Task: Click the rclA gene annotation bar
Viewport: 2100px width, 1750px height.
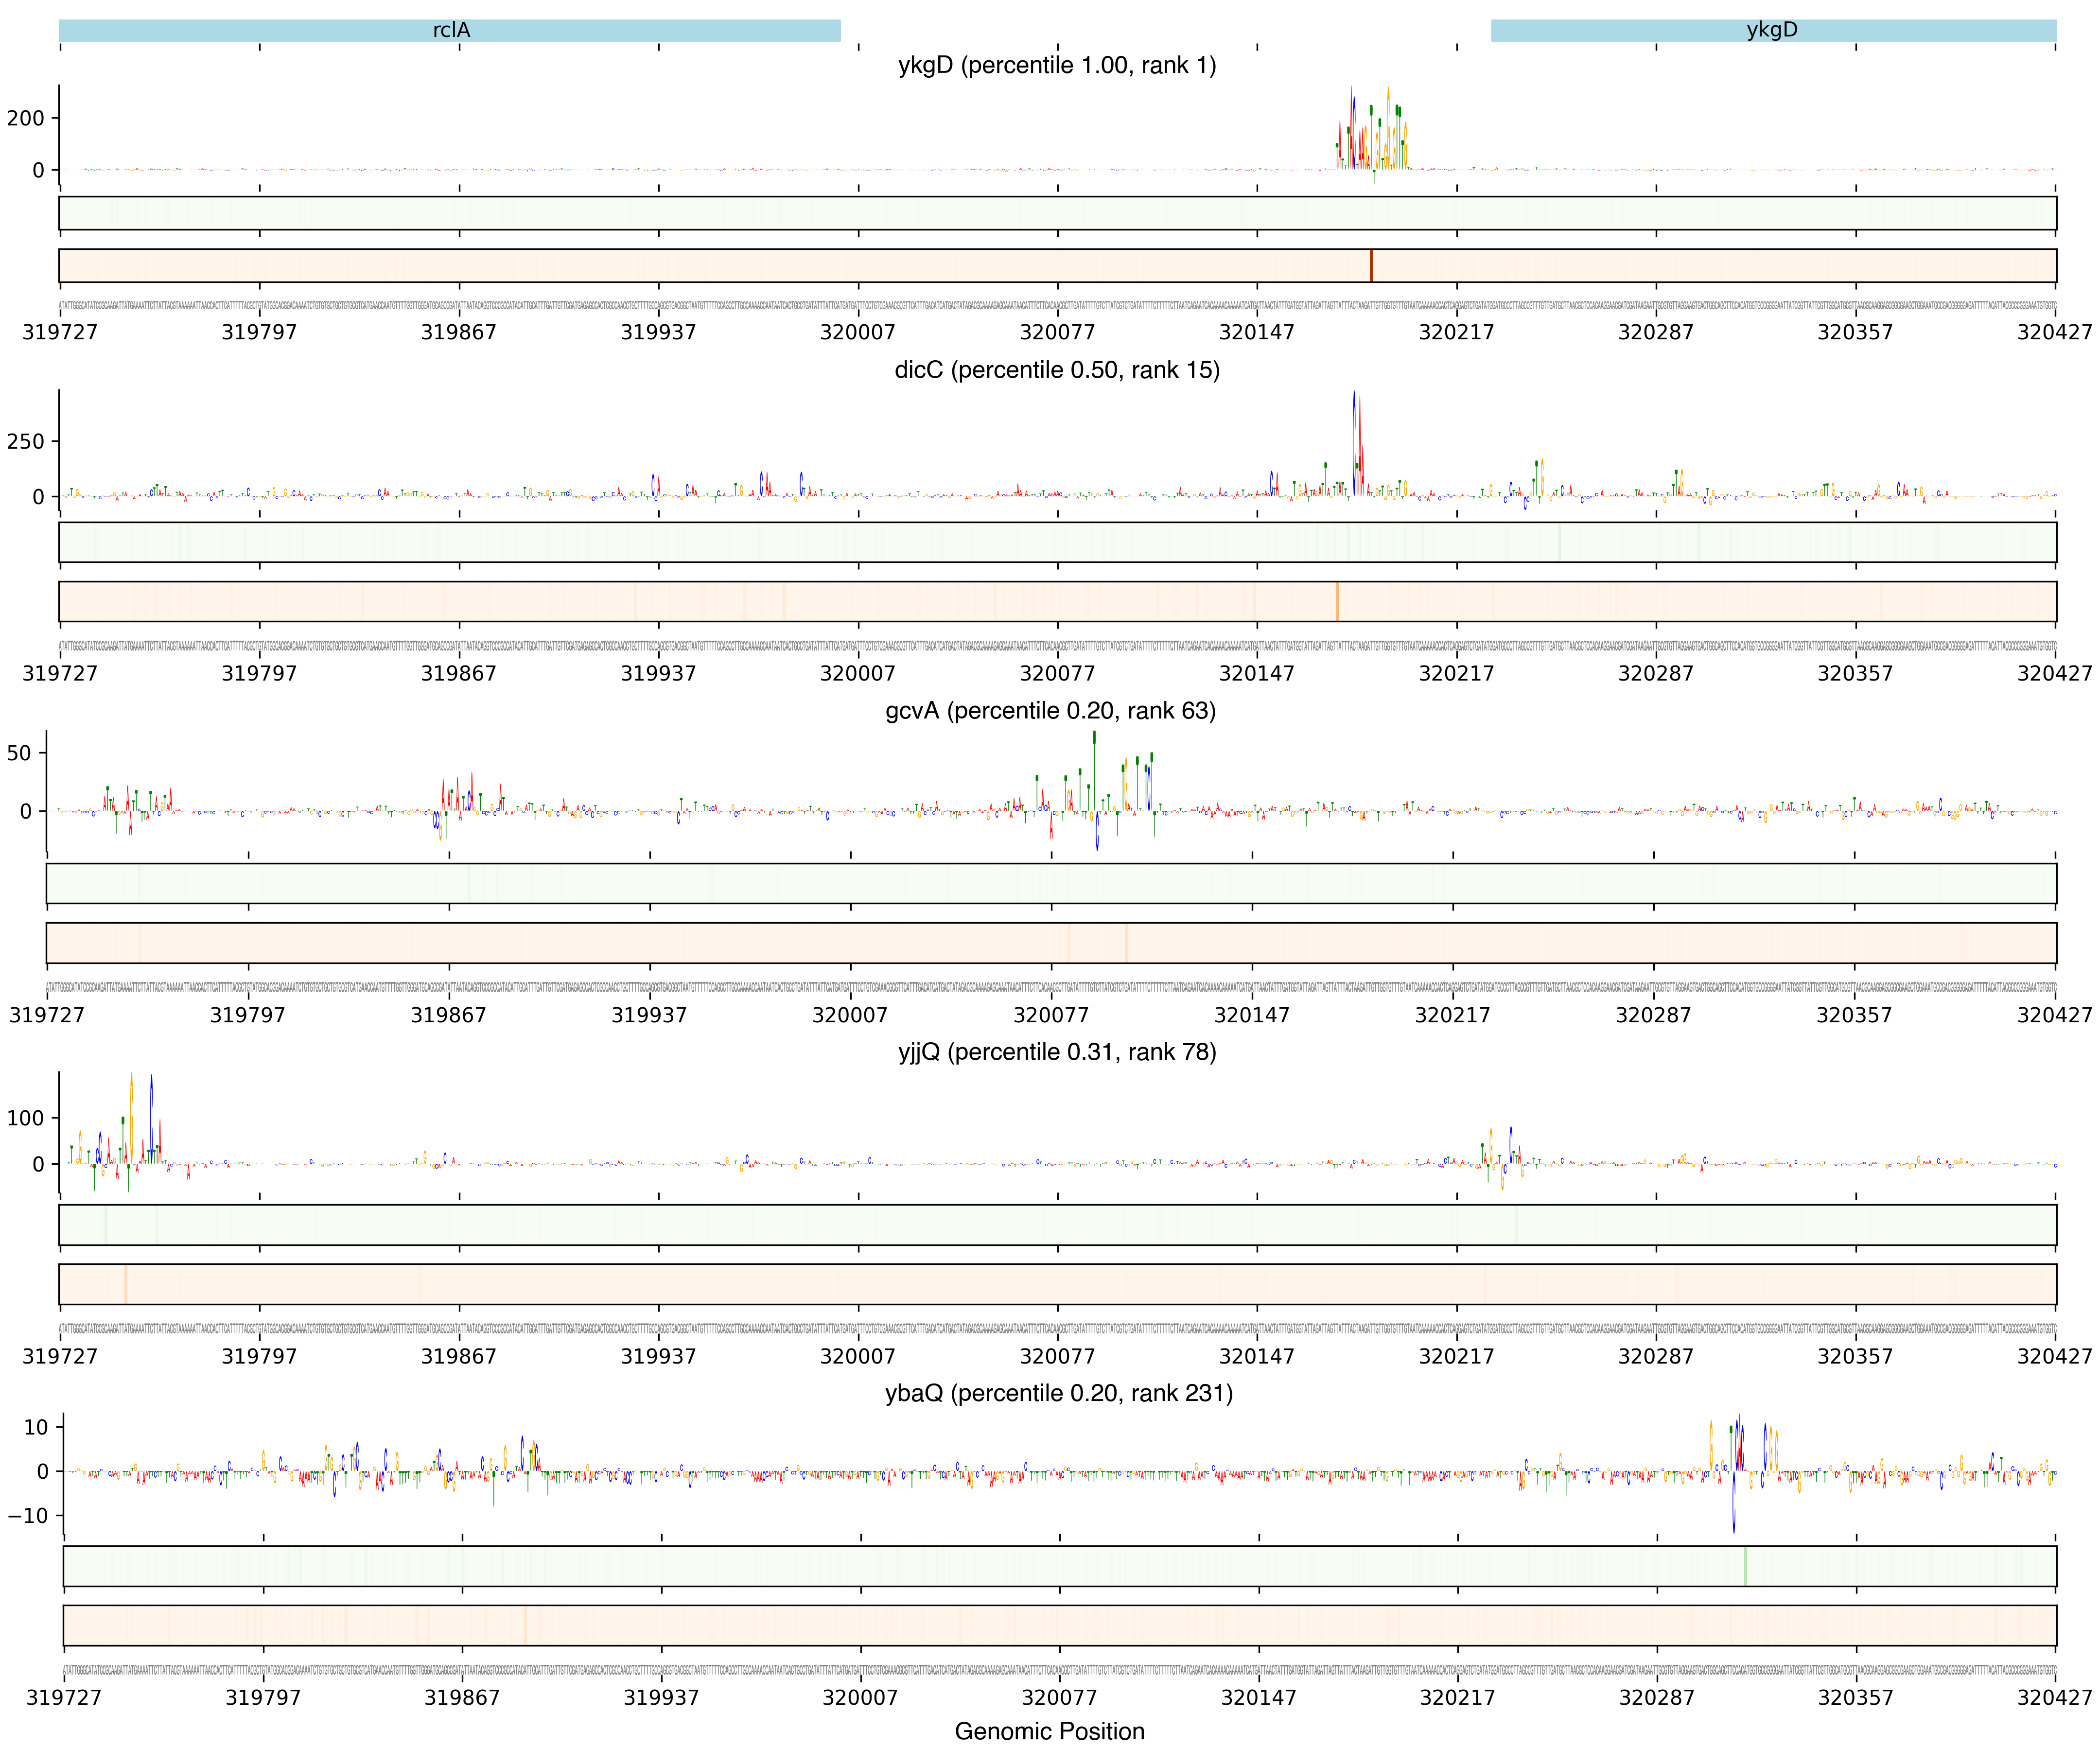Action: click(x=450, y=30)
